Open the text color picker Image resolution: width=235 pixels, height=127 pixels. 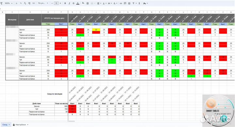click(78, 3)
